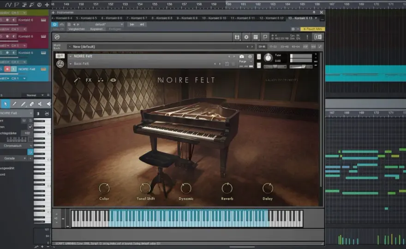Open the NOIRE FX page
The height and width of the screenshot is (249, 406).
point(89,80)
